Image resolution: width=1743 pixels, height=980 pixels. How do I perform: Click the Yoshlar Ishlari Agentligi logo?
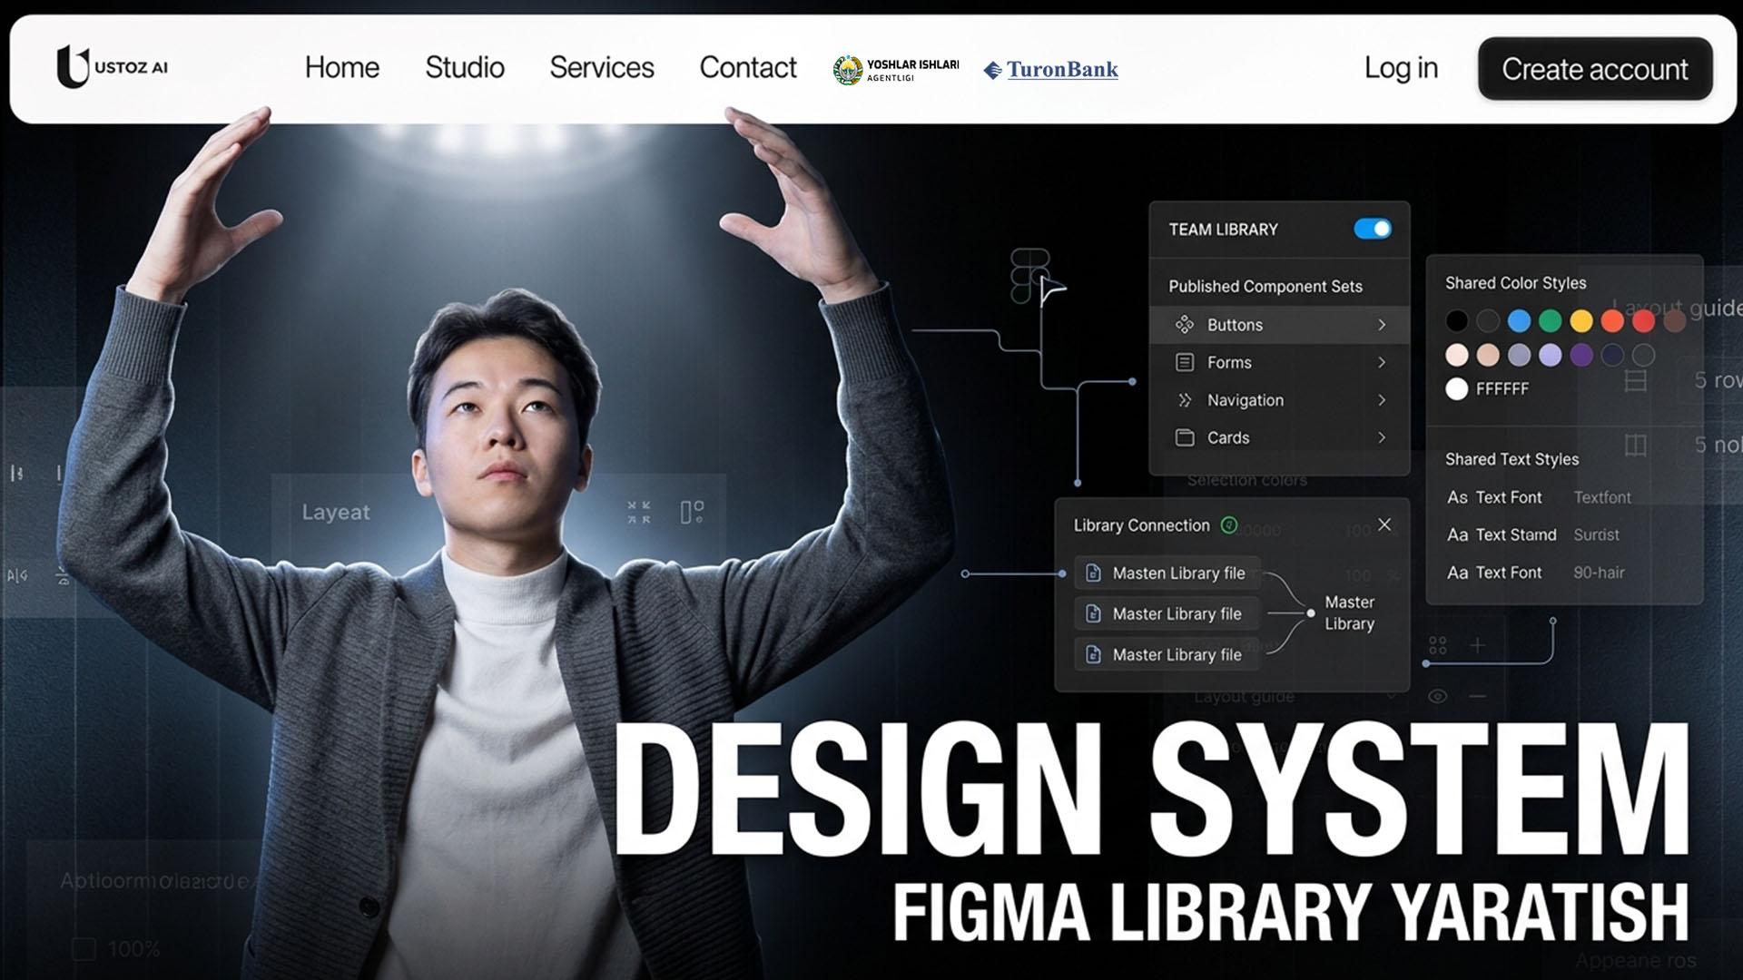pyautogui.click(x=896, y=70)
